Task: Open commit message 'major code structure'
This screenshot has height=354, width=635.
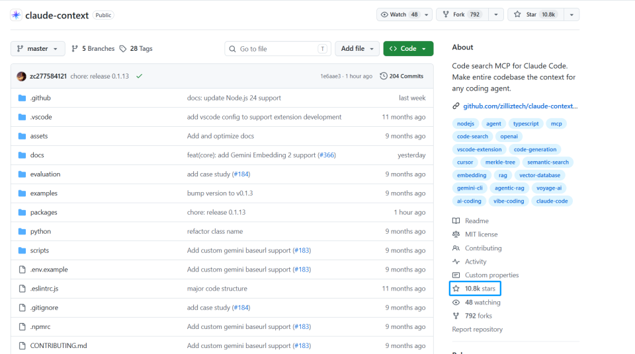Action: [217, 289]
